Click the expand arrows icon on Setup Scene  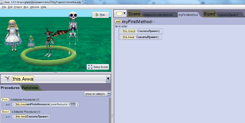[x=90, y=67]
